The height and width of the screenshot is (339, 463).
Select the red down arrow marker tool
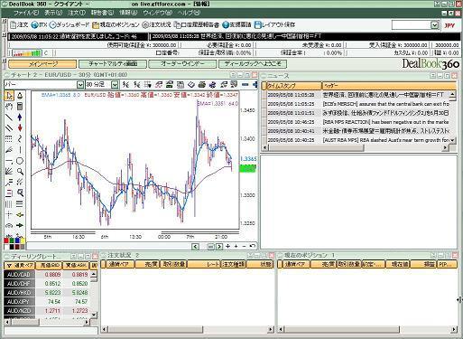20,127
